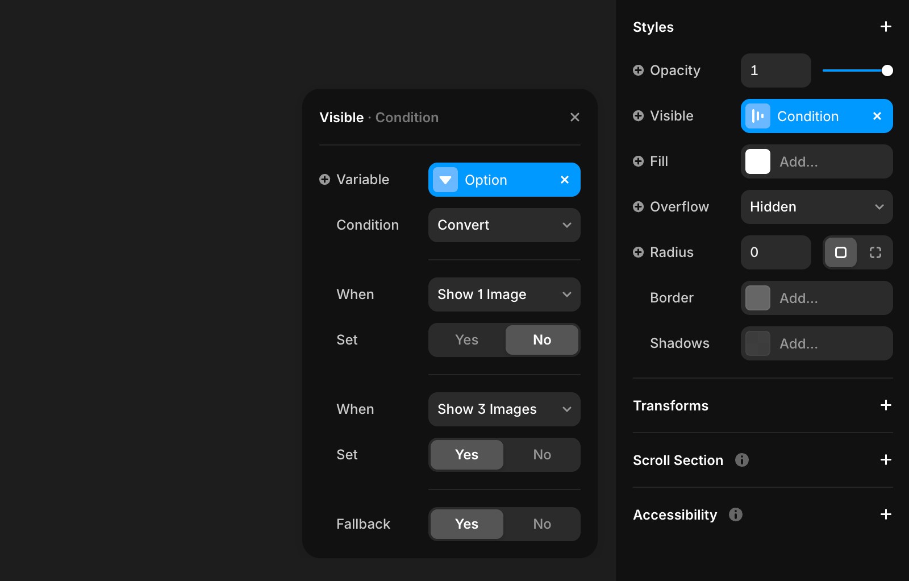Remove the Condition from Visible property
This screenshot has height=581, width=909.
(877, 116)
